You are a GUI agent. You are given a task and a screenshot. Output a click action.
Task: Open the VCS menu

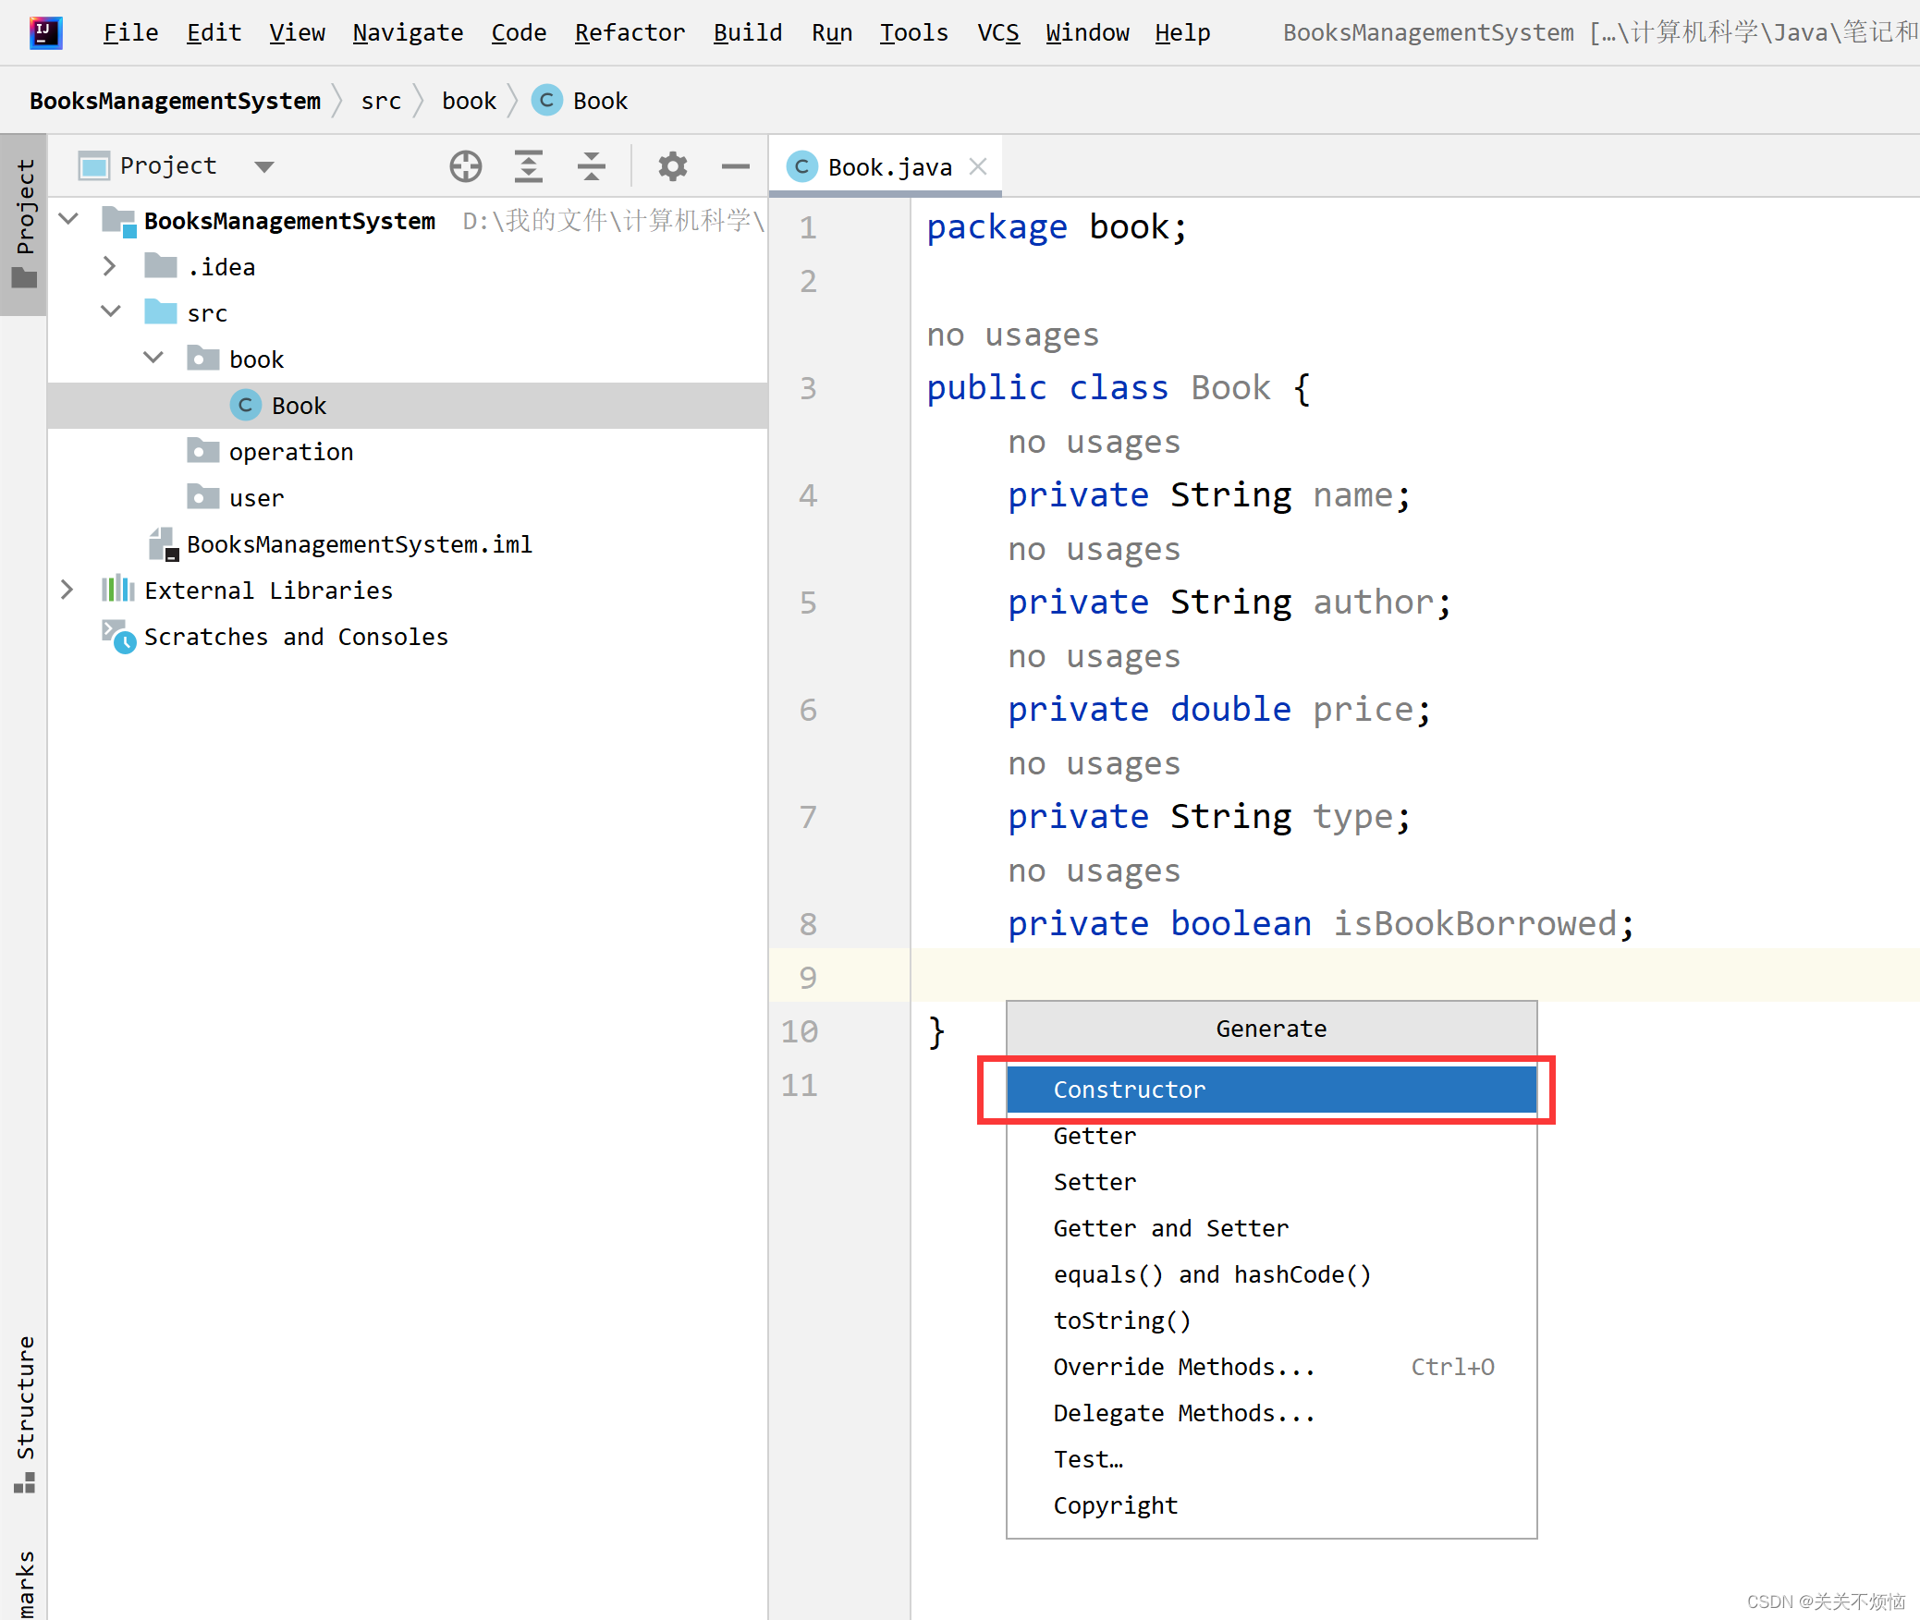click(x=998, y=33)
